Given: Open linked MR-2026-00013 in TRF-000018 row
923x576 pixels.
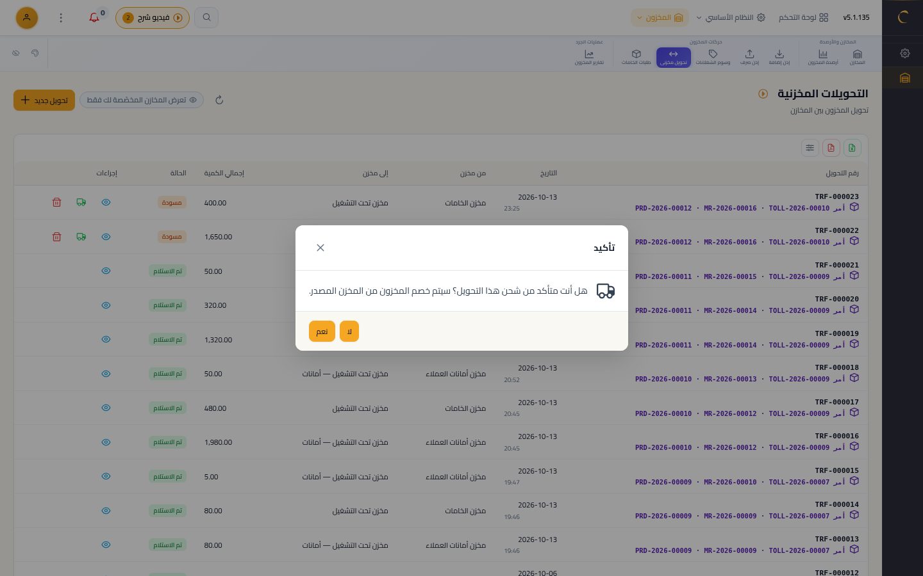Looking at the screenshot, I should (x=730, y=379).
